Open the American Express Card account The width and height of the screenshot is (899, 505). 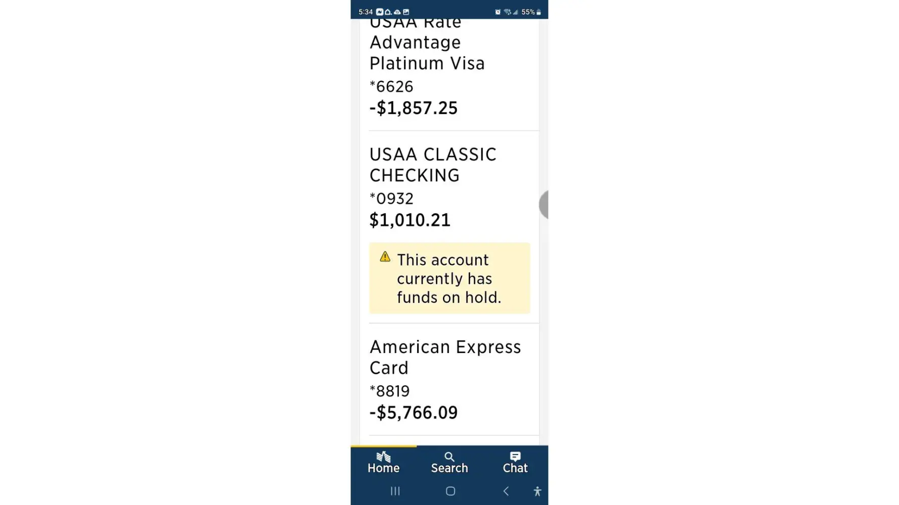pyautogui.click(x=445, y=357)
